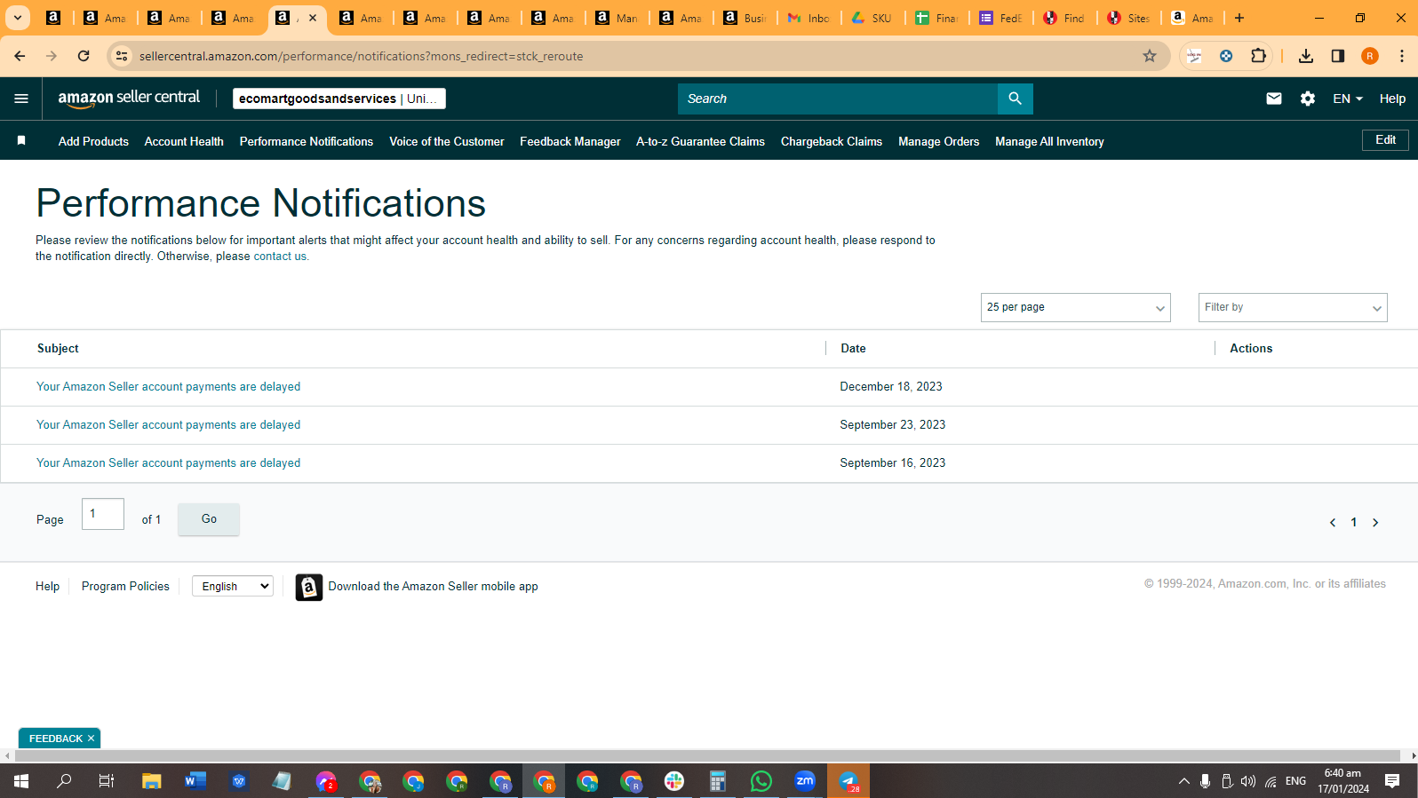1418x798 pixels.
Task: Click the page number input field
Action: (103, 514)
